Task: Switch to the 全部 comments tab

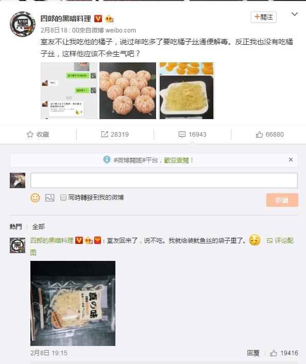Action: pos(38,226)
